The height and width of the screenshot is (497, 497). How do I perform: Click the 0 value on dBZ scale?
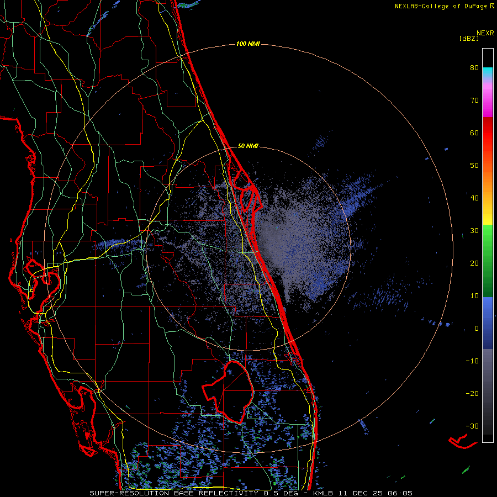point(477,329)
